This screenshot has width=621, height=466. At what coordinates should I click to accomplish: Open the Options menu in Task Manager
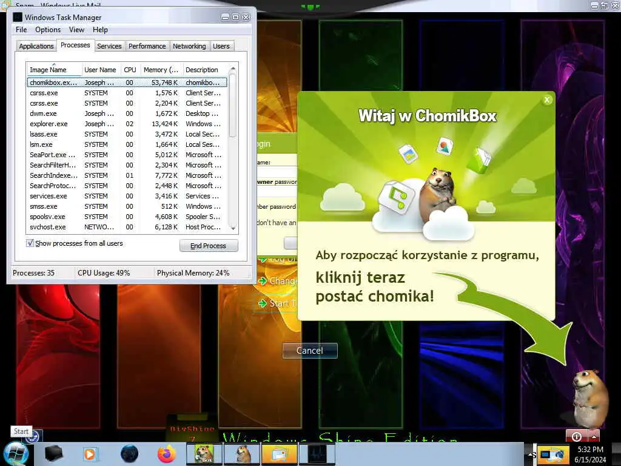coord(48,30)
